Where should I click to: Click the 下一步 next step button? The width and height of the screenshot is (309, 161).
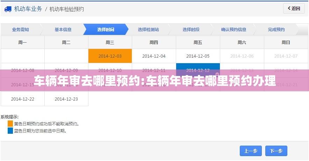coord(276,151)
